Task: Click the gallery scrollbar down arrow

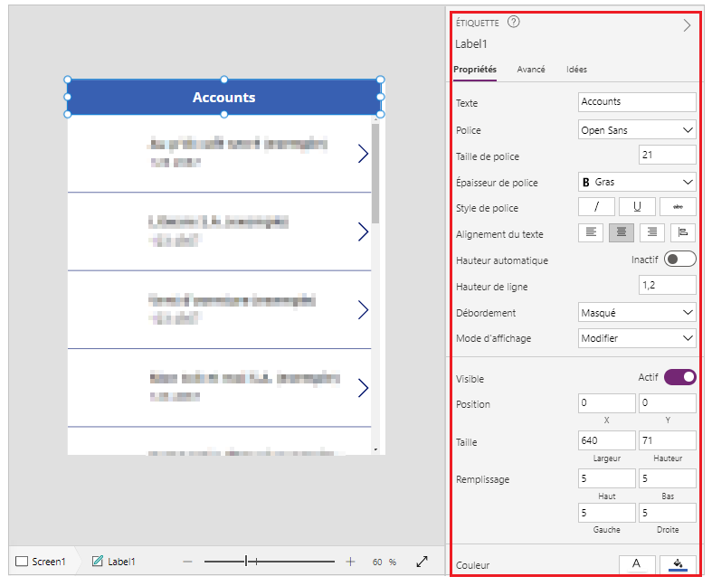Action: click(x=375, y=449)
